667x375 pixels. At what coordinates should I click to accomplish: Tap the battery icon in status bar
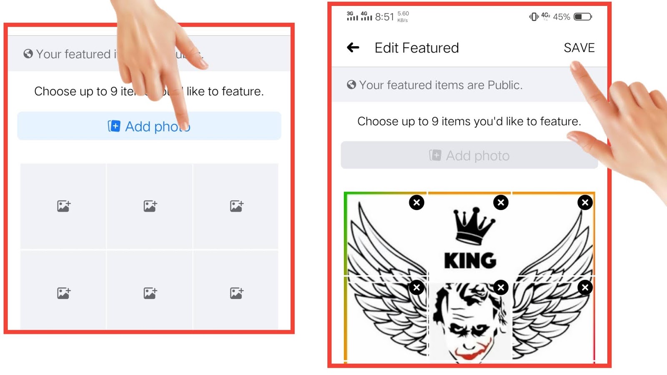click(x=583, y=17)
